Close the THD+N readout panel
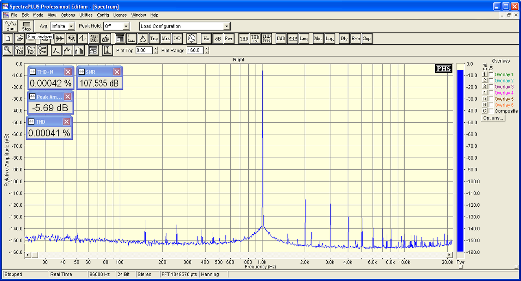 (68, 72)
